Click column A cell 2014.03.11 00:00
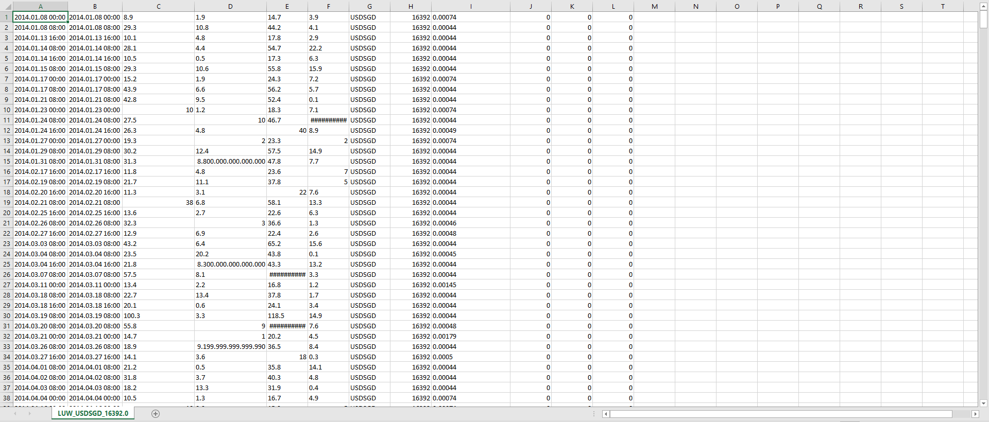The height and width of the screenshot is (422, 989). [40, 285]
